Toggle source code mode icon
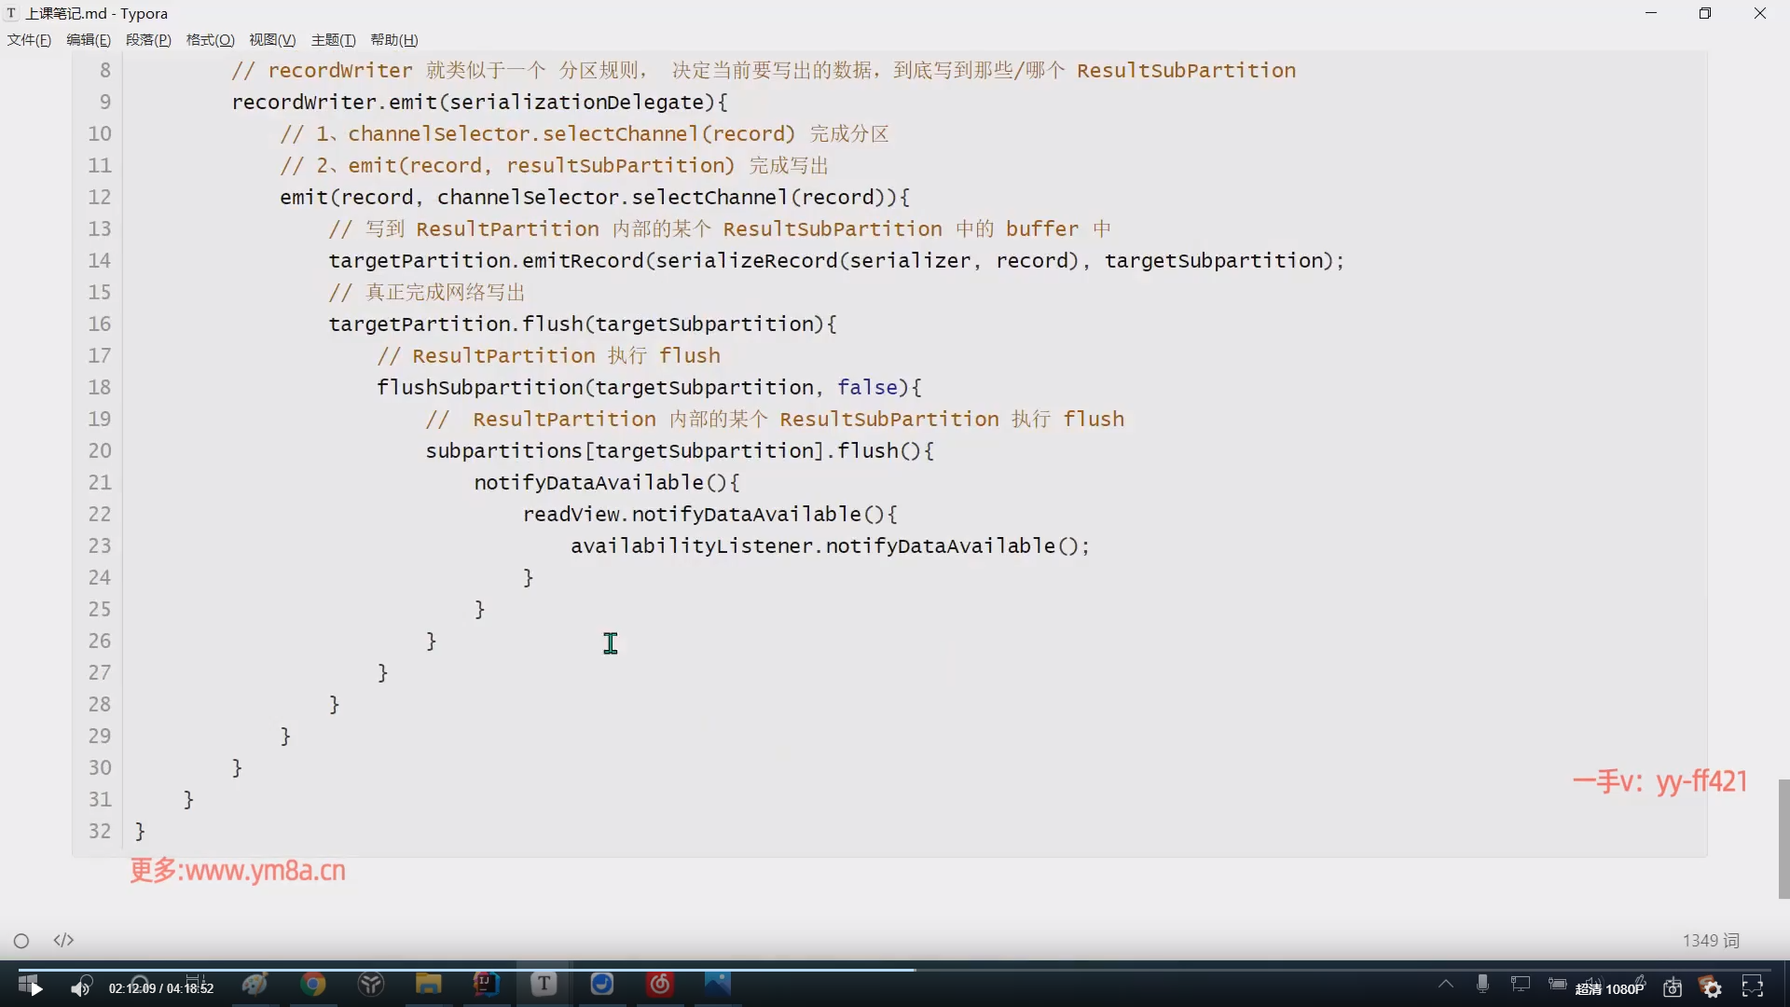Image resolution: width=1790 pixels, height=1007 pixels. point(63,940)
